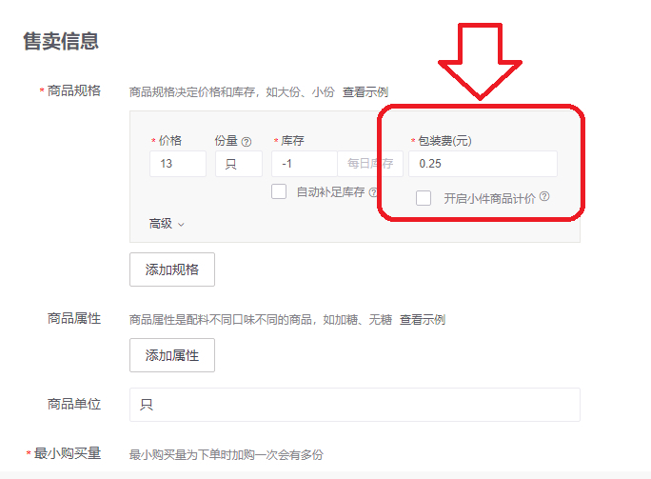Click the 库存 field showing -1
651x479 pixels.
click(305, 164)
